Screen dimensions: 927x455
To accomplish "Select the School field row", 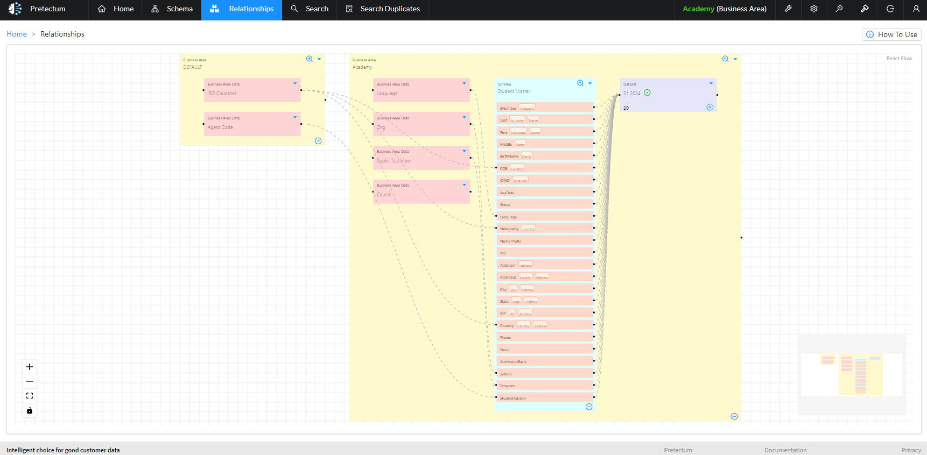I will 545,374.
